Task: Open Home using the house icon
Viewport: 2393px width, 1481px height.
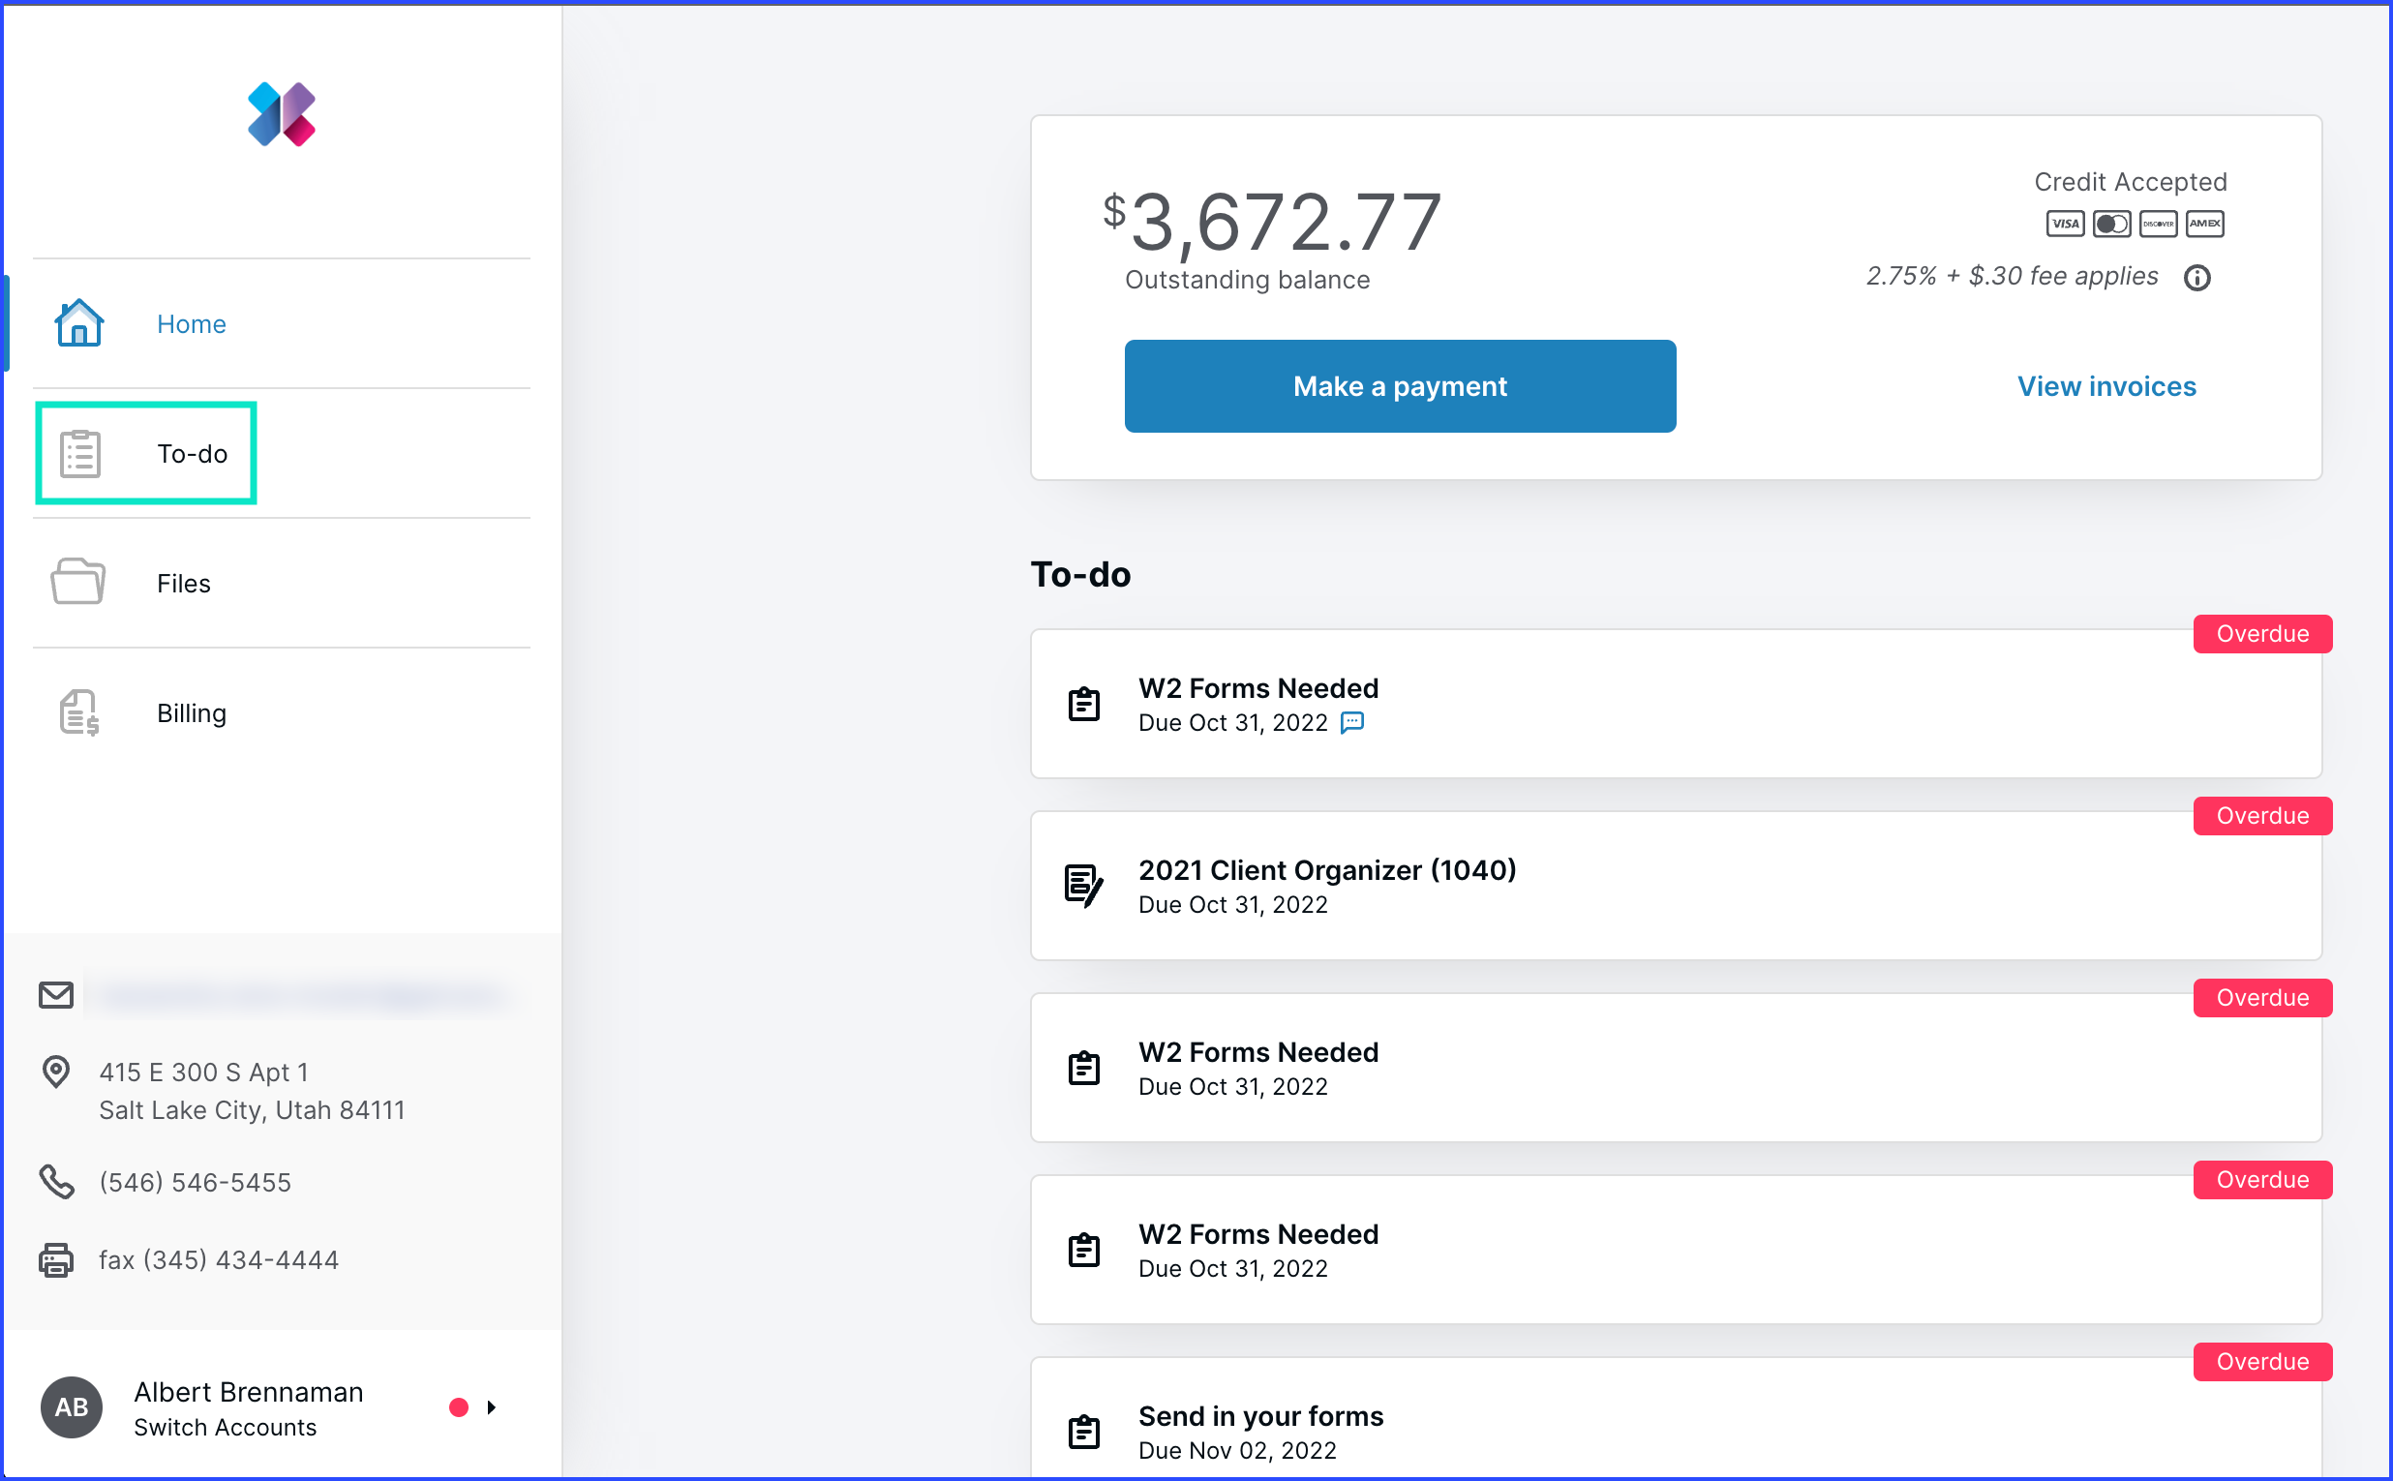Action: [x=78, y=321]
